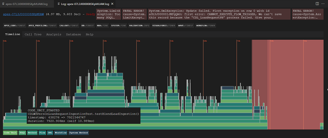Switch to the Timeline tab
Screen dimensions: 328x138
click(x=13, y=34)
